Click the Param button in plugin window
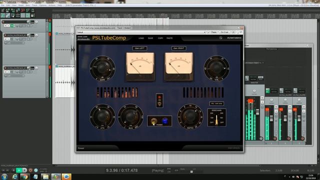Image resolution: width=320 pixels, height=180 pixels. tap(214, 32)
